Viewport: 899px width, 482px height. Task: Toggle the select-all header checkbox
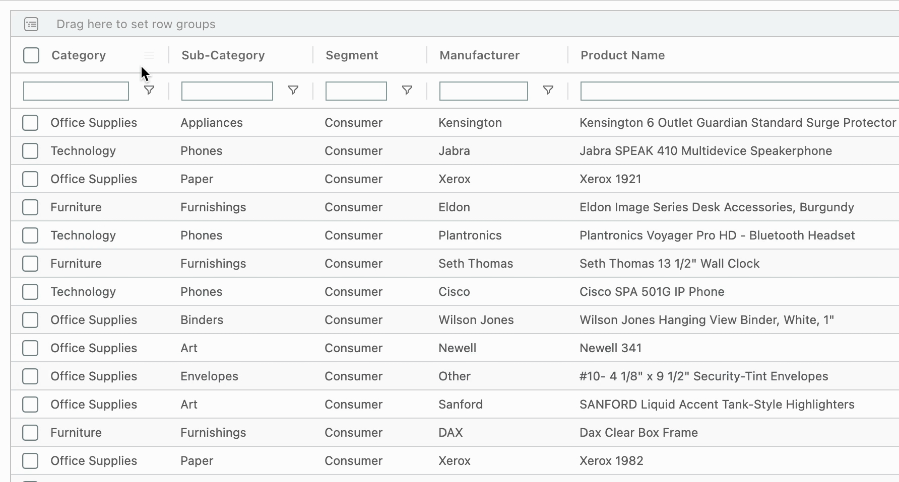pos(31,55)
